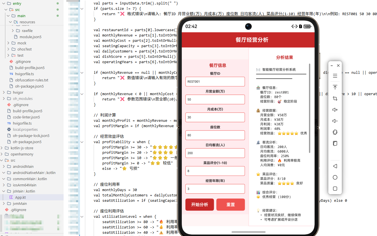Screen dimensions: 377x236
Task: Open the hamburger menu in the device toolbar
Action: tap(335, 76)
